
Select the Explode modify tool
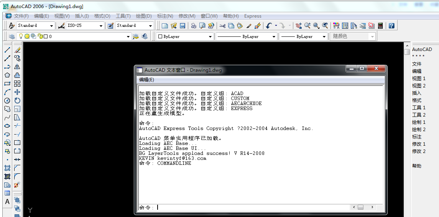(x=17, y=185)
